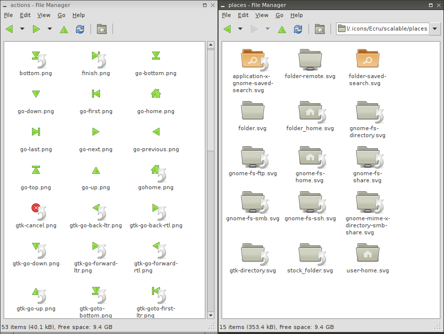Select bottom.png file icon
This screenshot has height=334, width=444.
coord(39,60)
